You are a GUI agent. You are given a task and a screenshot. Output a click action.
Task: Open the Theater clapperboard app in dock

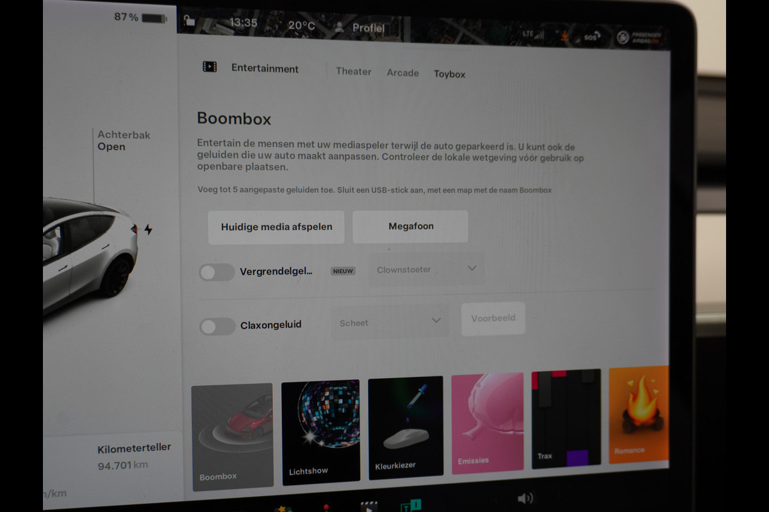click(x=369, y=506)
